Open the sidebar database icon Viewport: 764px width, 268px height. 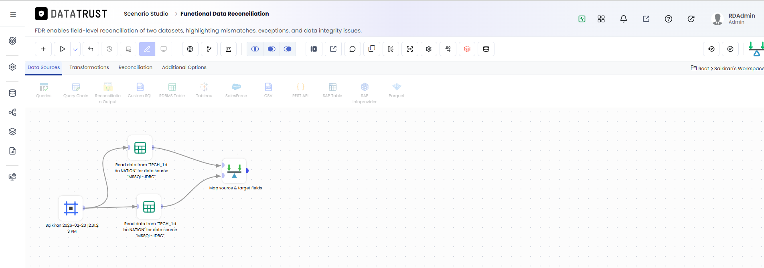coord(12,93)
